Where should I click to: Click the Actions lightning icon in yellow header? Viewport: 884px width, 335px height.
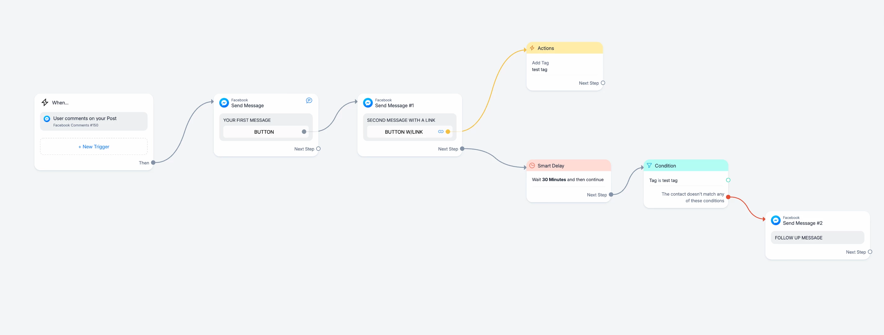tap(532, 48)
